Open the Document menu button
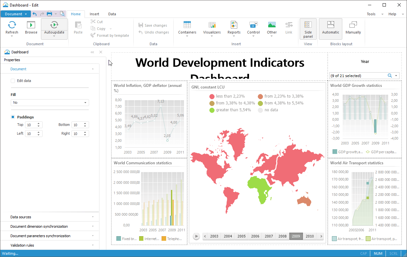Screen dimensions: 407x257 pos(16,14)
